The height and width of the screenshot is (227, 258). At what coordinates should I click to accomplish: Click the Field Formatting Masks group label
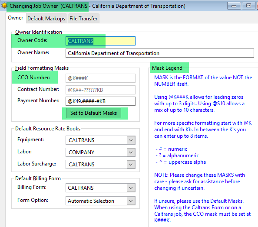click(x=42, y=68)
